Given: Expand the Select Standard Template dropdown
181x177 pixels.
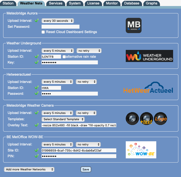Looking at the screenshot, I should click(63, 119).
